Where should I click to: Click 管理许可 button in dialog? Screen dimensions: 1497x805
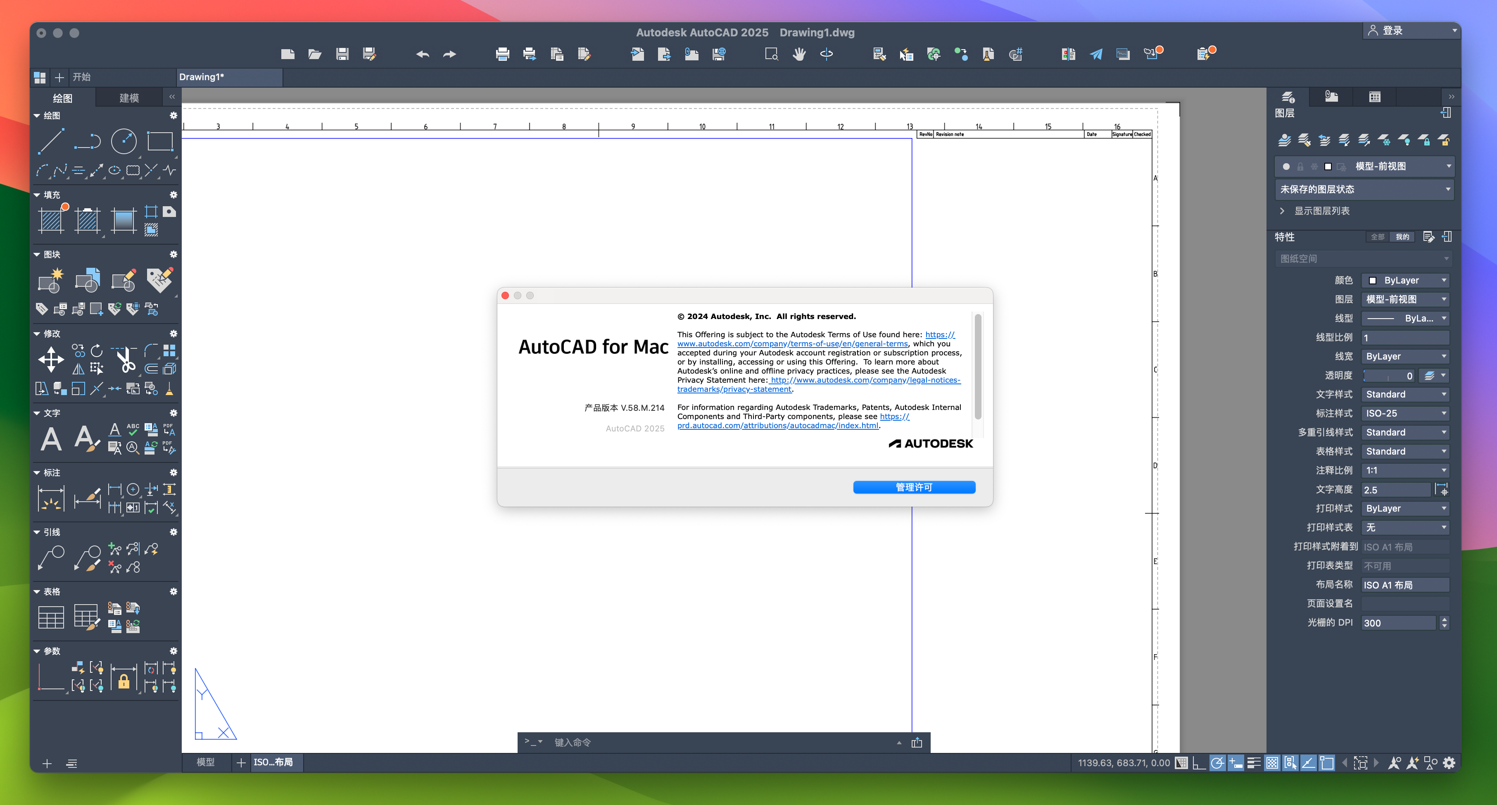[x=912, y=486]
